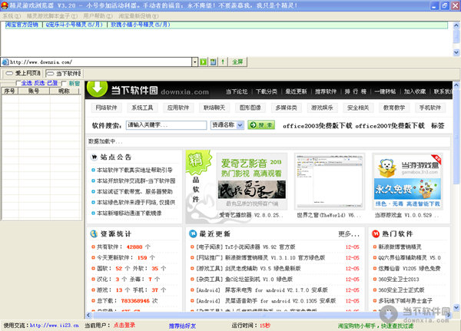Viewport: 461px width, 331px height.
Task: Tick the 新窗 checkbox
Action: [64, 83]
